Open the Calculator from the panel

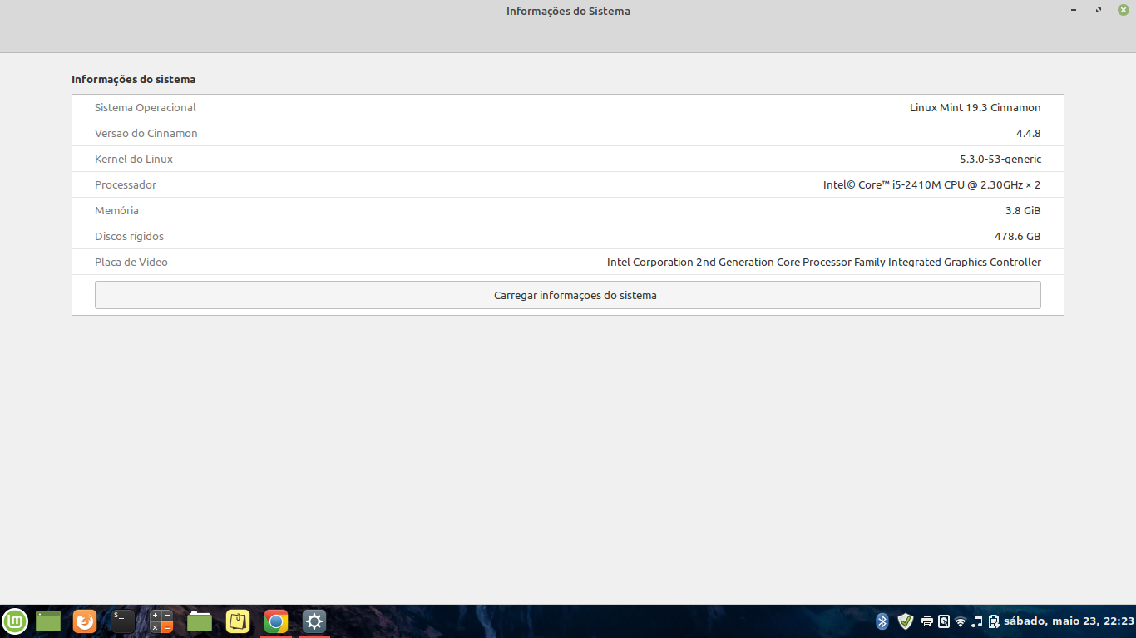(x=161, y=621)
